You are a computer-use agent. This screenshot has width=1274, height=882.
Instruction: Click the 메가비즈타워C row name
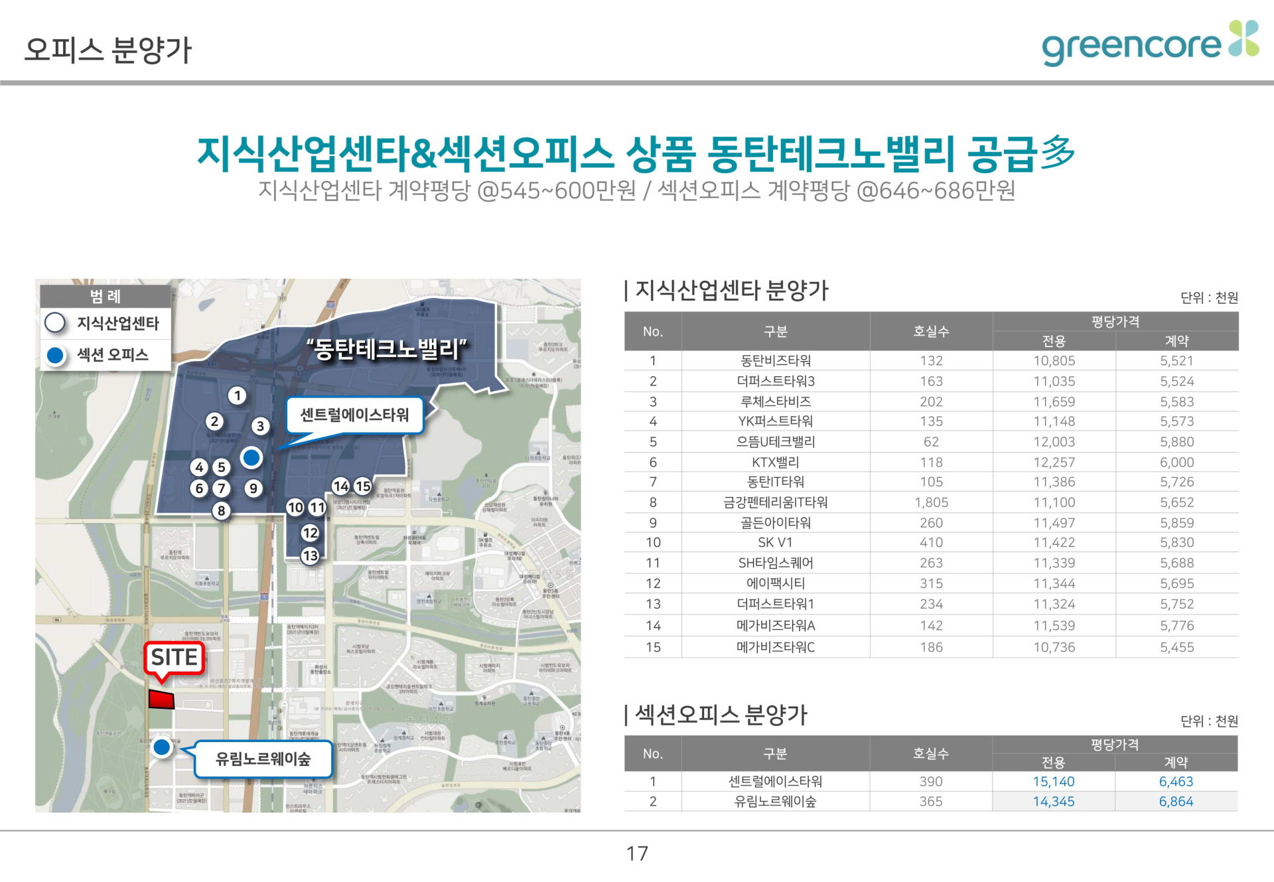(776, 647)
